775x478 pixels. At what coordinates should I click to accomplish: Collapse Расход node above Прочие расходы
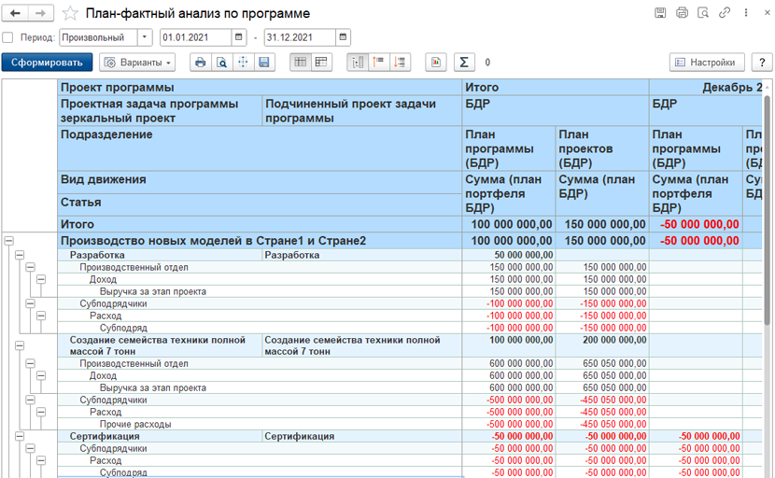point(41,412)
